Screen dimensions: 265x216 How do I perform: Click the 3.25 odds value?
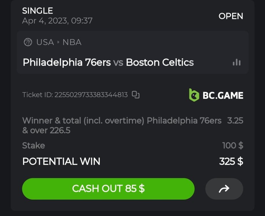tap(235, 120)
